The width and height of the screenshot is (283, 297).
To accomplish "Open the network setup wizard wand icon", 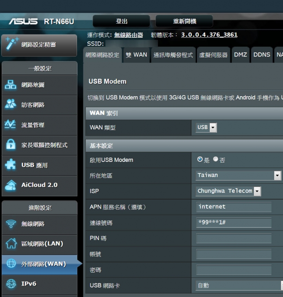I will [11, 43].
